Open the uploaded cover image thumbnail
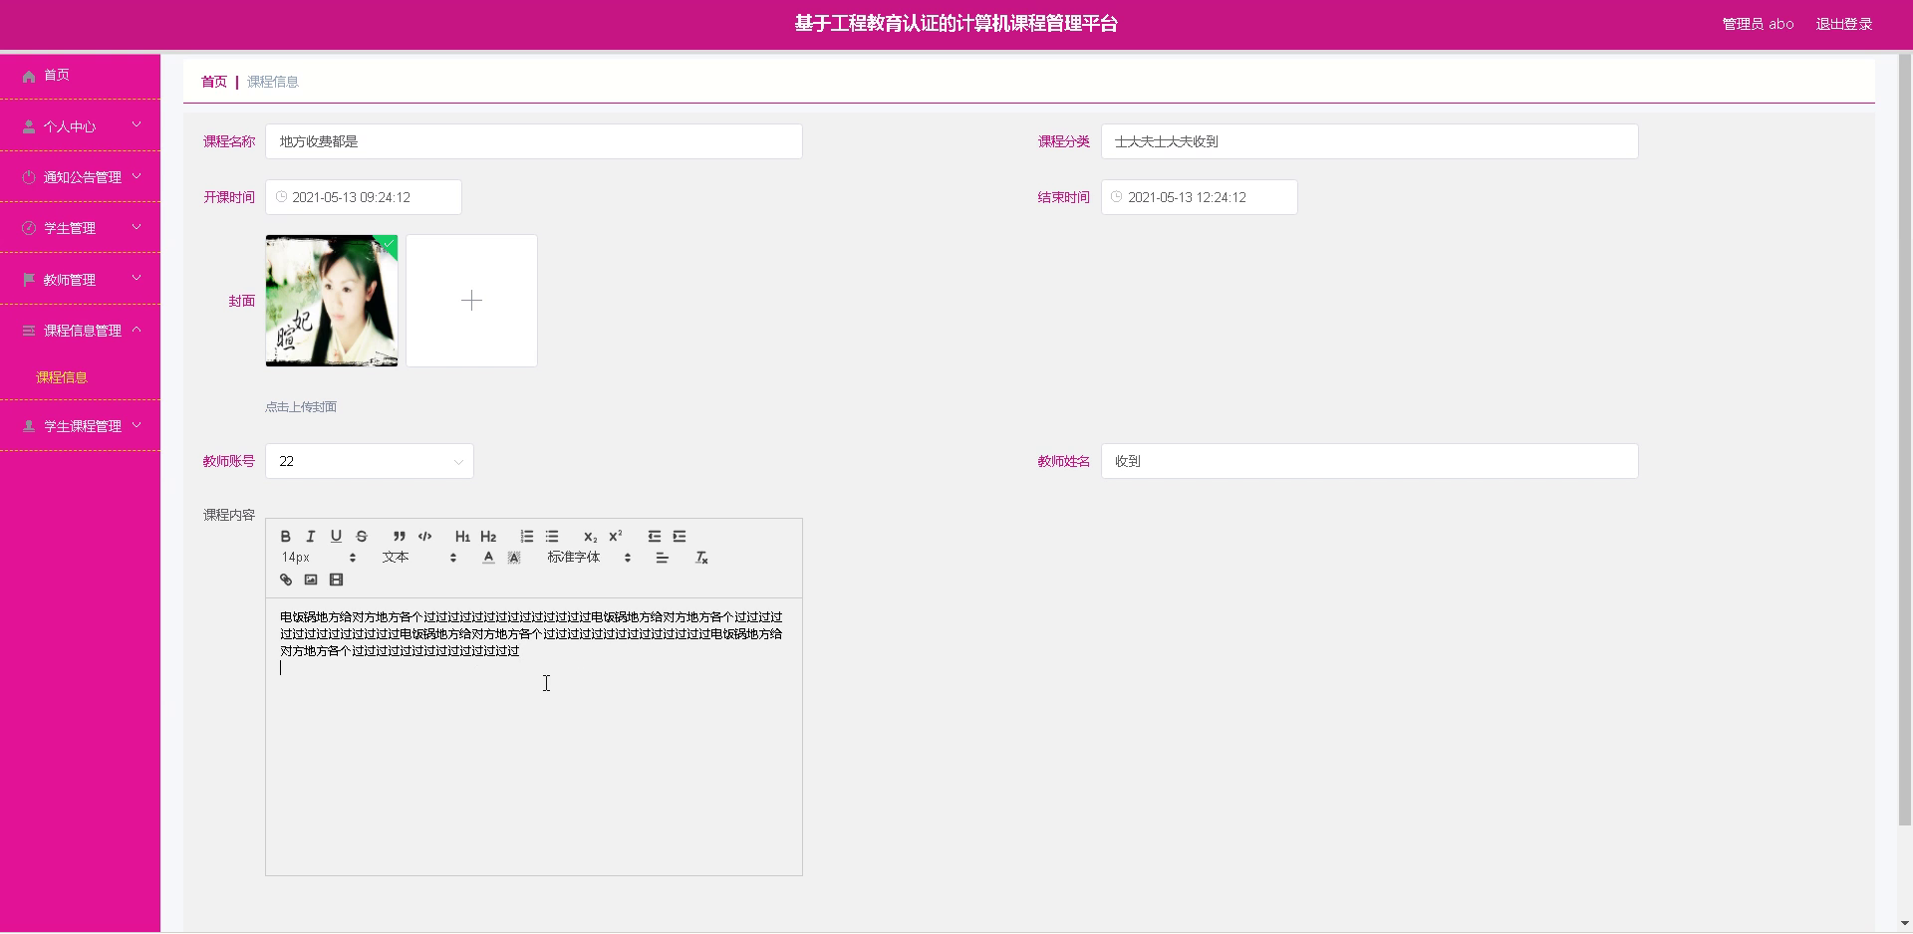The height and width of the screenshot is (934, 1913). [x=332, y=301]
